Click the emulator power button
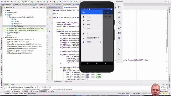The image size is (171, 96). [x=119, y=7]
